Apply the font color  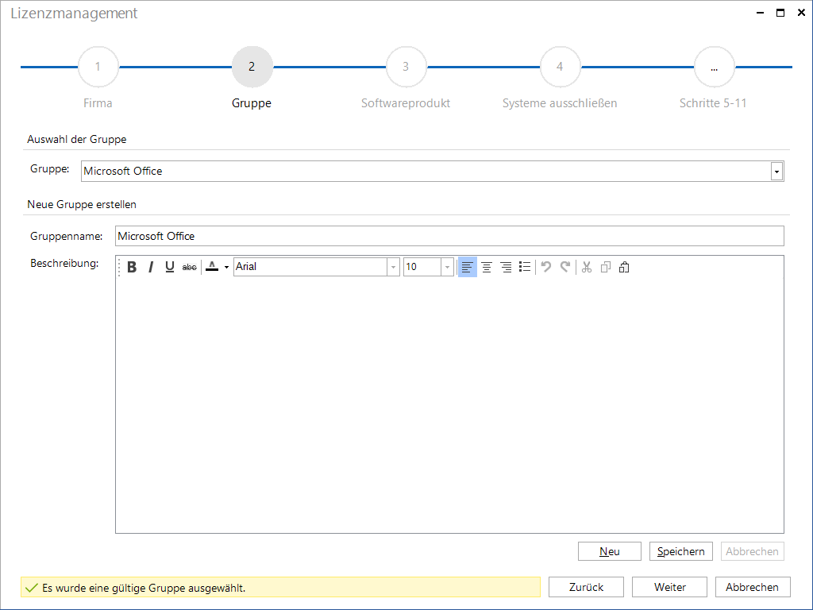point(212,267)
